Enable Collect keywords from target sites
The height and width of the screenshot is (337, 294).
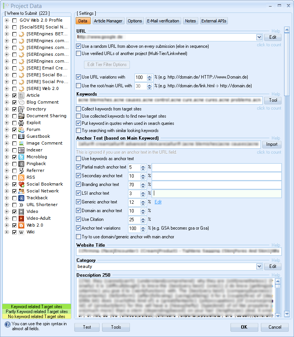click(x=79, y=109)
